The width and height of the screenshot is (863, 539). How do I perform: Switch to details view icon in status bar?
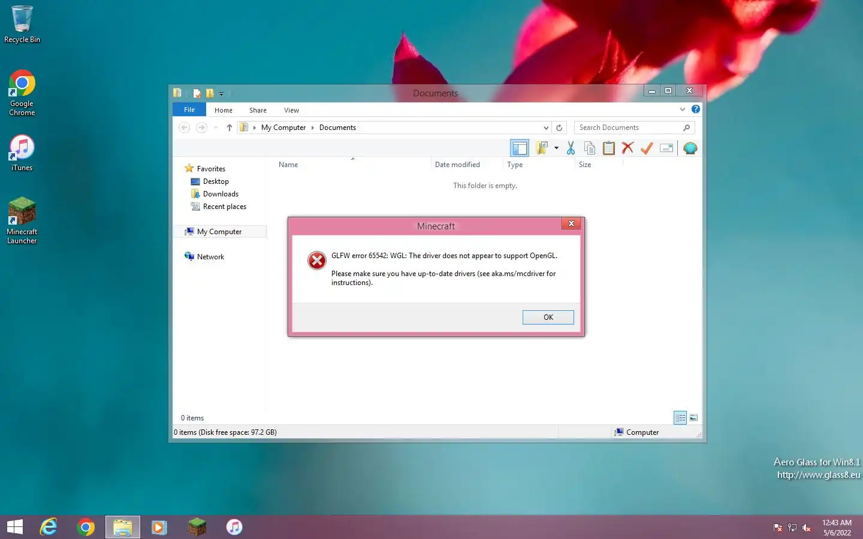click(x=680, y=417)
